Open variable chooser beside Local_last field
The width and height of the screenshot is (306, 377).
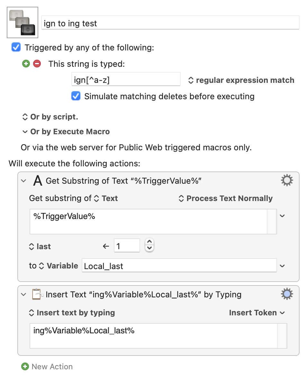tap(283, 266)
